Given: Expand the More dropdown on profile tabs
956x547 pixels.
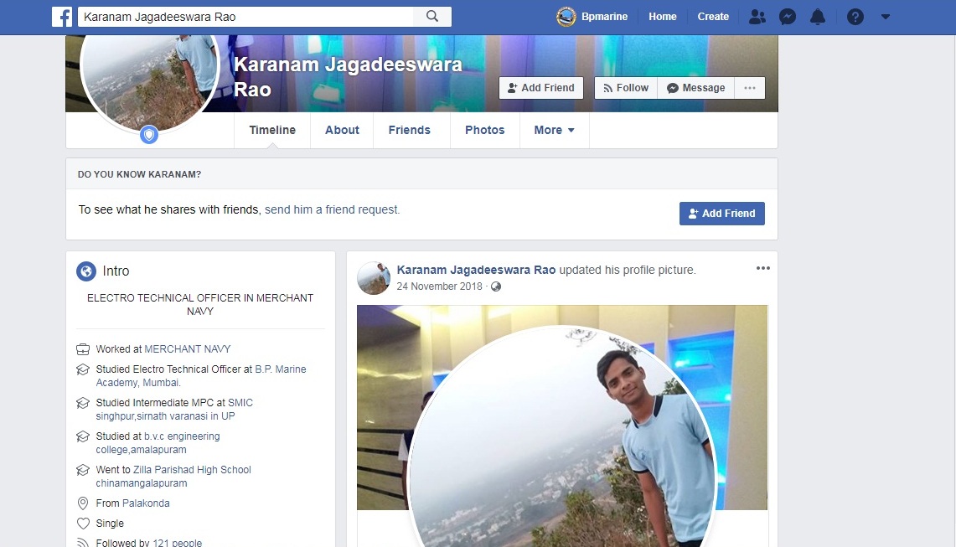Looking at the screenshot, I should click(x=554, y=130).
